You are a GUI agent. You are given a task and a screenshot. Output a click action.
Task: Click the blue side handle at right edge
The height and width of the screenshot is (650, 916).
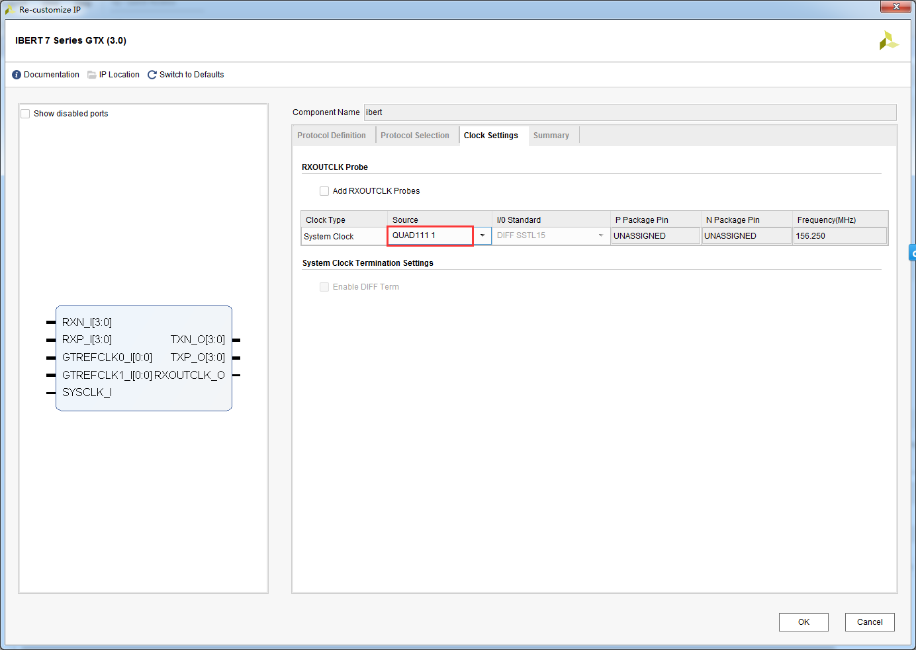tap(913, 253)
